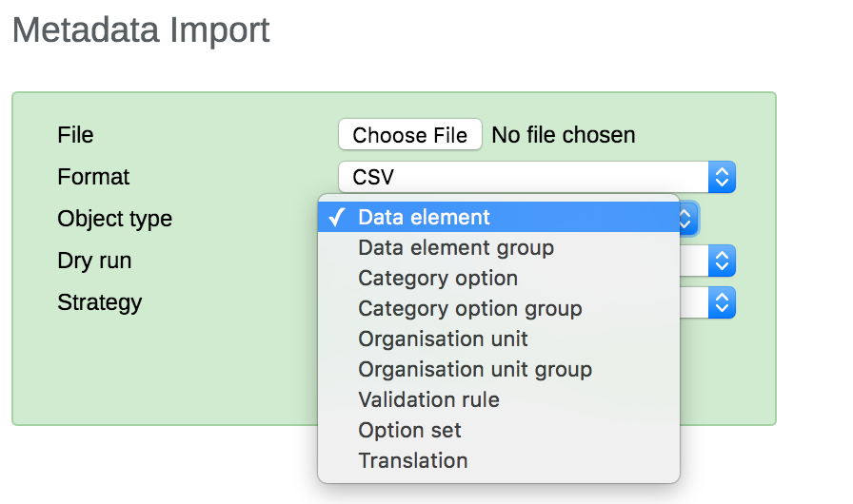Screen dimensions: 853x504
Task: Open the Format CSV dropdown
Action: pos(524,177)
